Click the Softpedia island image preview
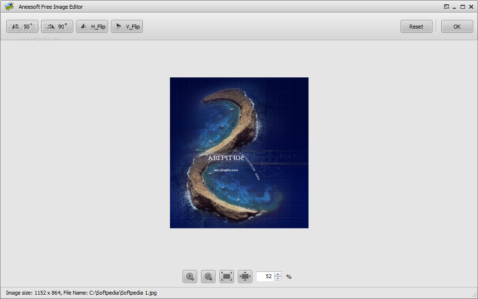This screenshot has height=299, width=478. tap(239, 152)
